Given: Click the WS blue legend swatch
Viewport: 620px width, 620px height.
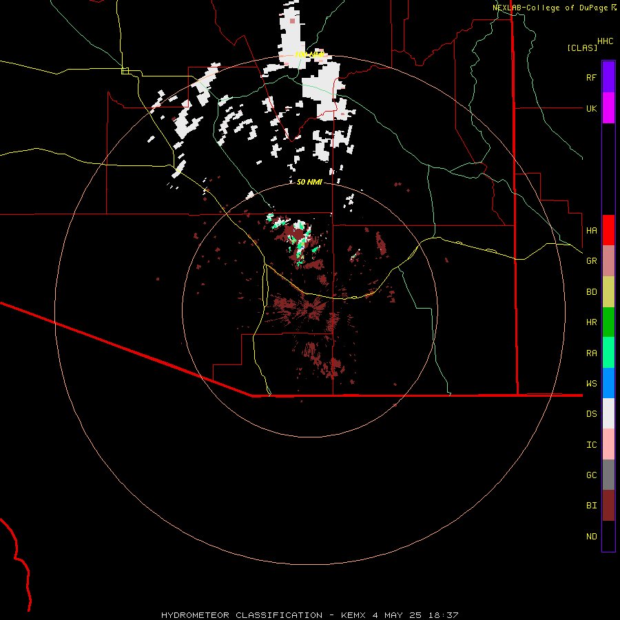Looking at the screenshot, I should click(x=608, y=383).
